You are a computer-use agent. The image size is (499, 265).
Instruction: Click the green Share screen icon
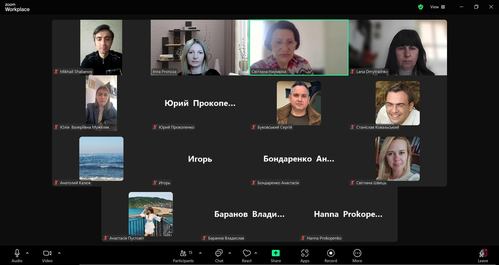tap(276, 253)
